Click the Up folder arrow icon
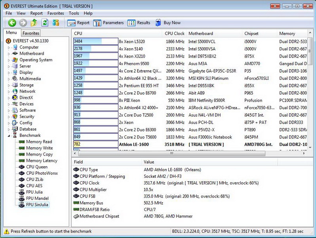316x238 pixels. (x=34, y=23)
